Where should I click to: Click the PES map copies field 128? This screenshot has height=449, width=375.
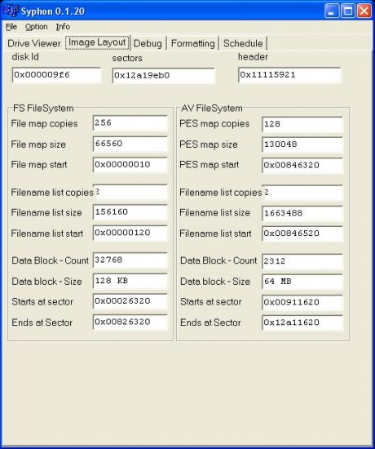(x=302, y=124)
